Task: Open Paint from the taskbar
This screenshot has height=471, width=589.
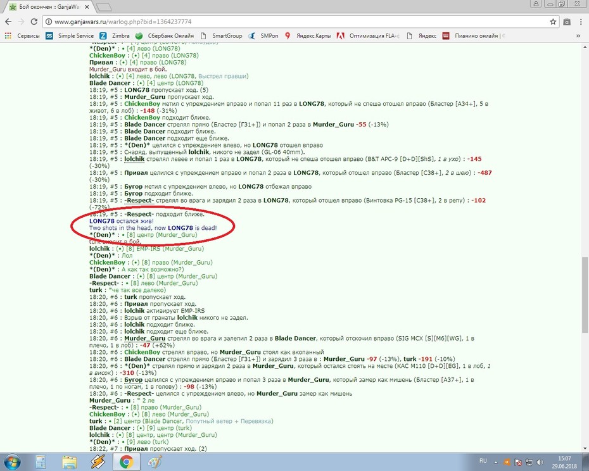Action: pyautogui.click(x=155, y=462)
